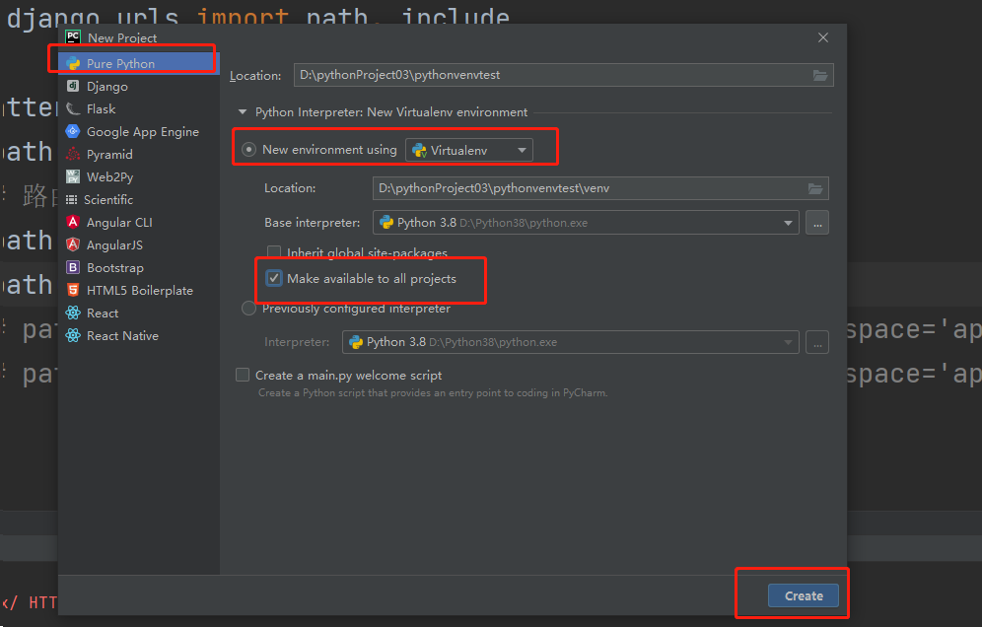Screen dimensions: 982x627
Task: Browse folder for venv Location field
Action: 815,188
